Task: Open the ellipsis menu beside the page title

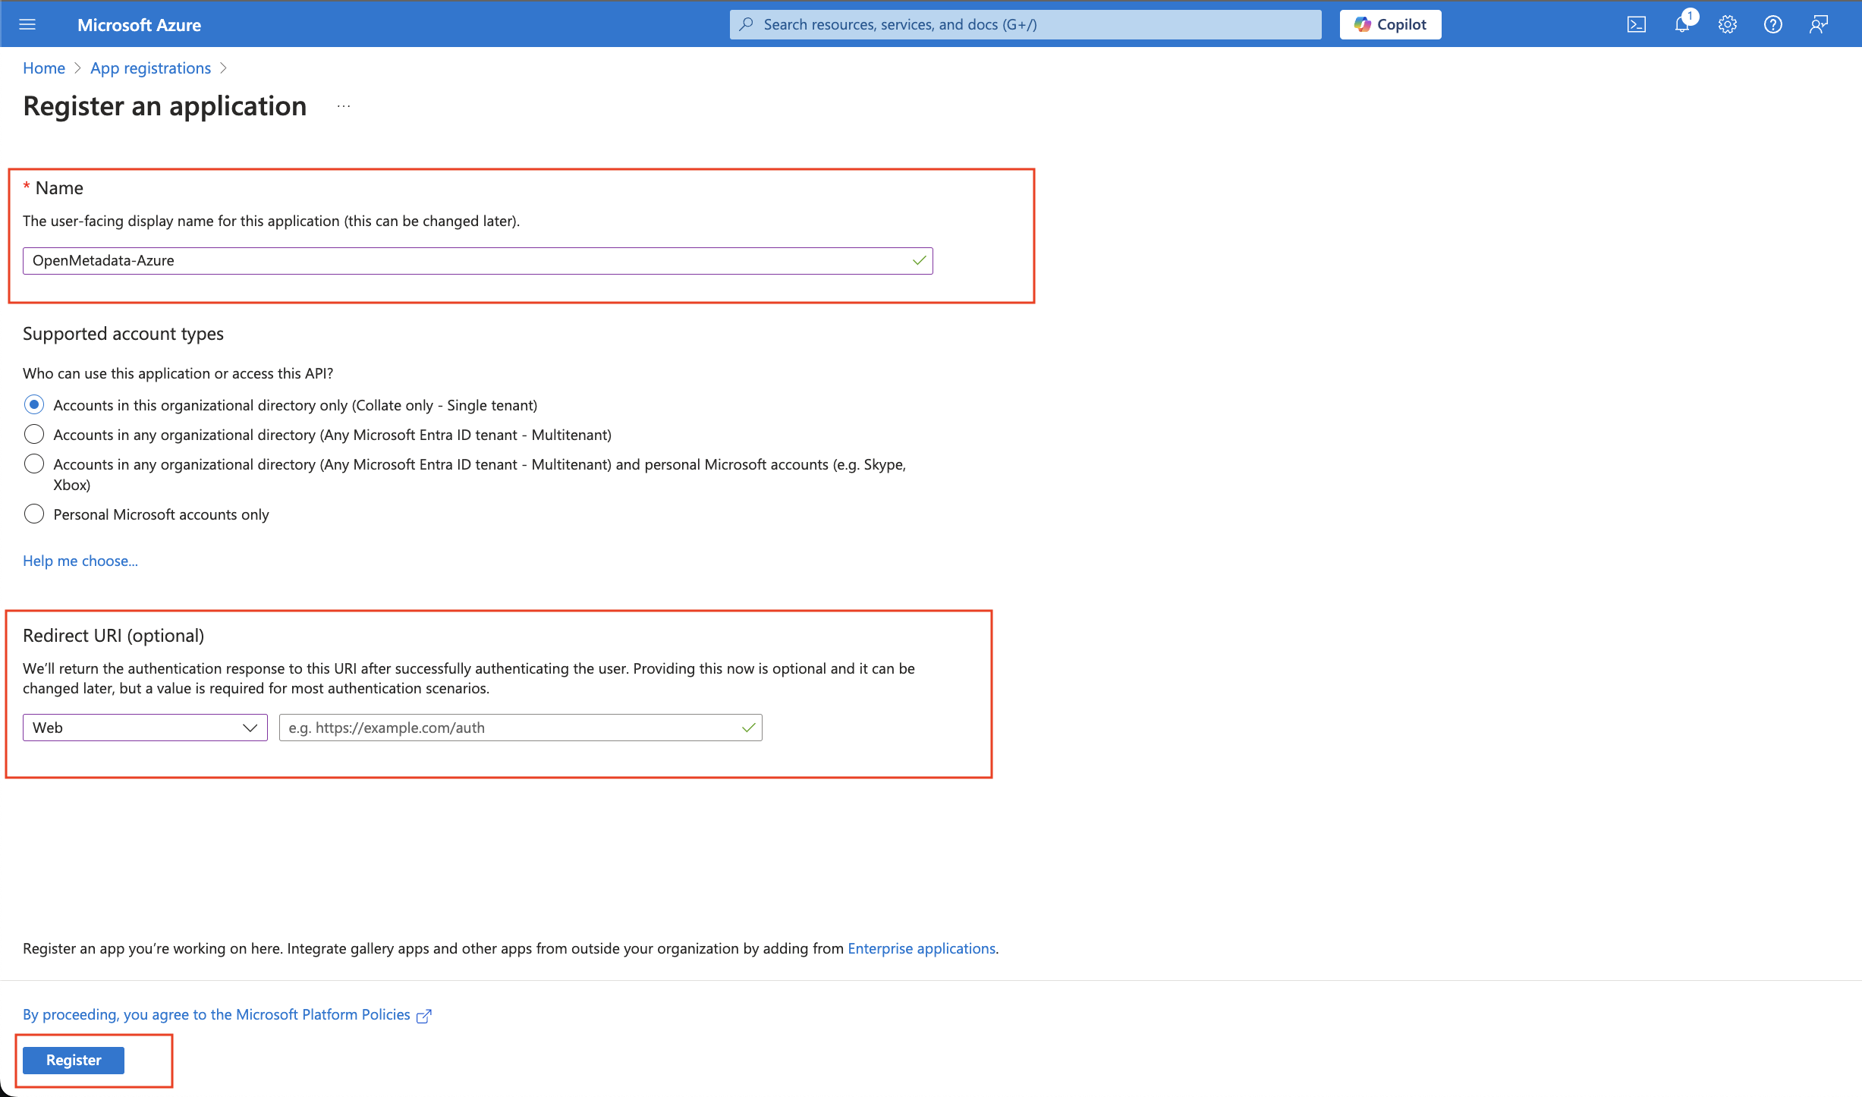Action: point(344,106)
